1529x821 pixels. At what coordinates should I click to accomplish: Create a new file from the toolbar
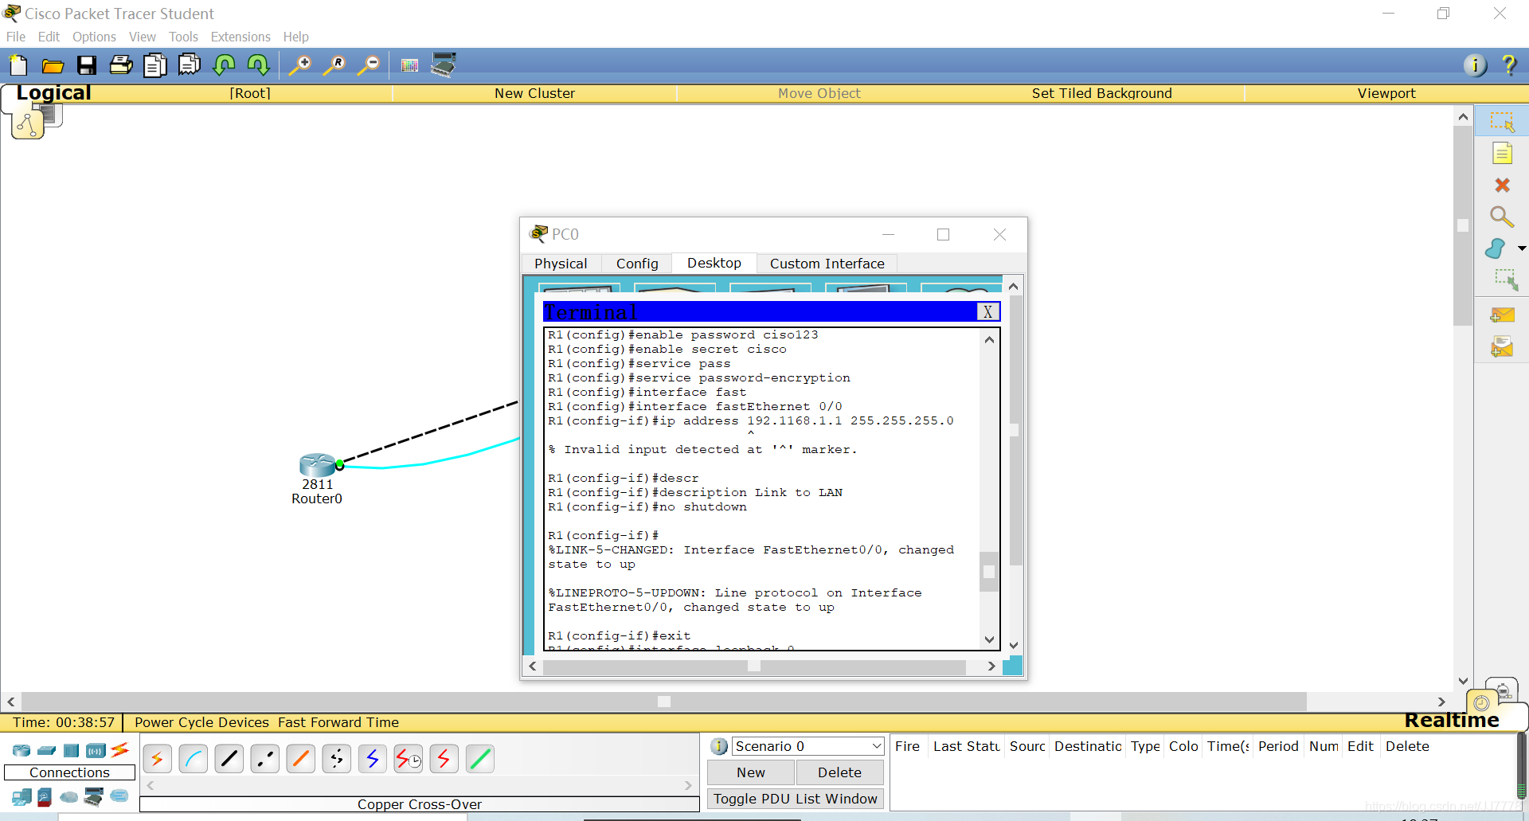[x=18, y=65]
